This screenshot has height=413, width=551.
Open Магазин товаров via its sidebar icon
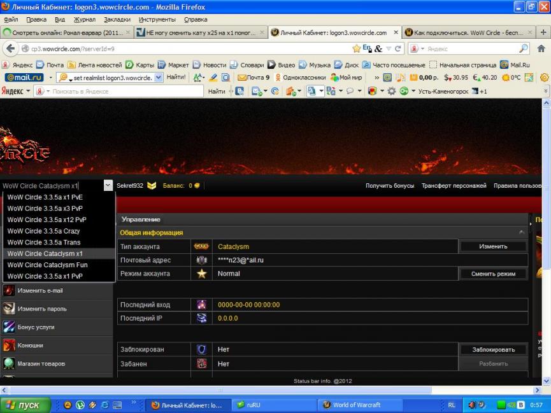[x=9, y=363]
